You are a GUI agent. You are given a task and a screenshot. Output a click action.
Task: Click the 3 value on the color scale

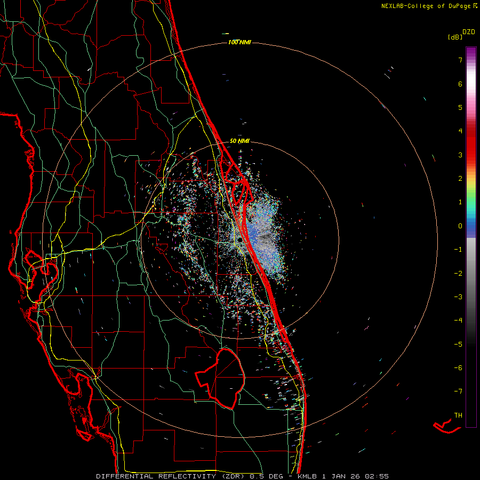(460, 155)
